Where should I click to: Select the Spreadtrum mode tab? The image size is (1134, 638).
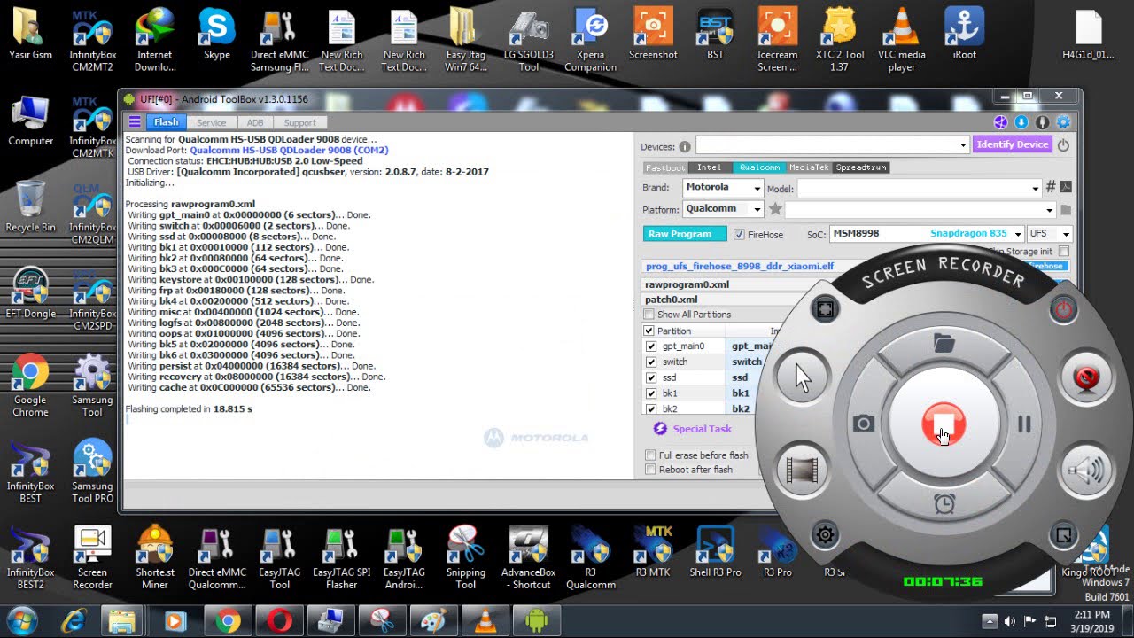861,167
